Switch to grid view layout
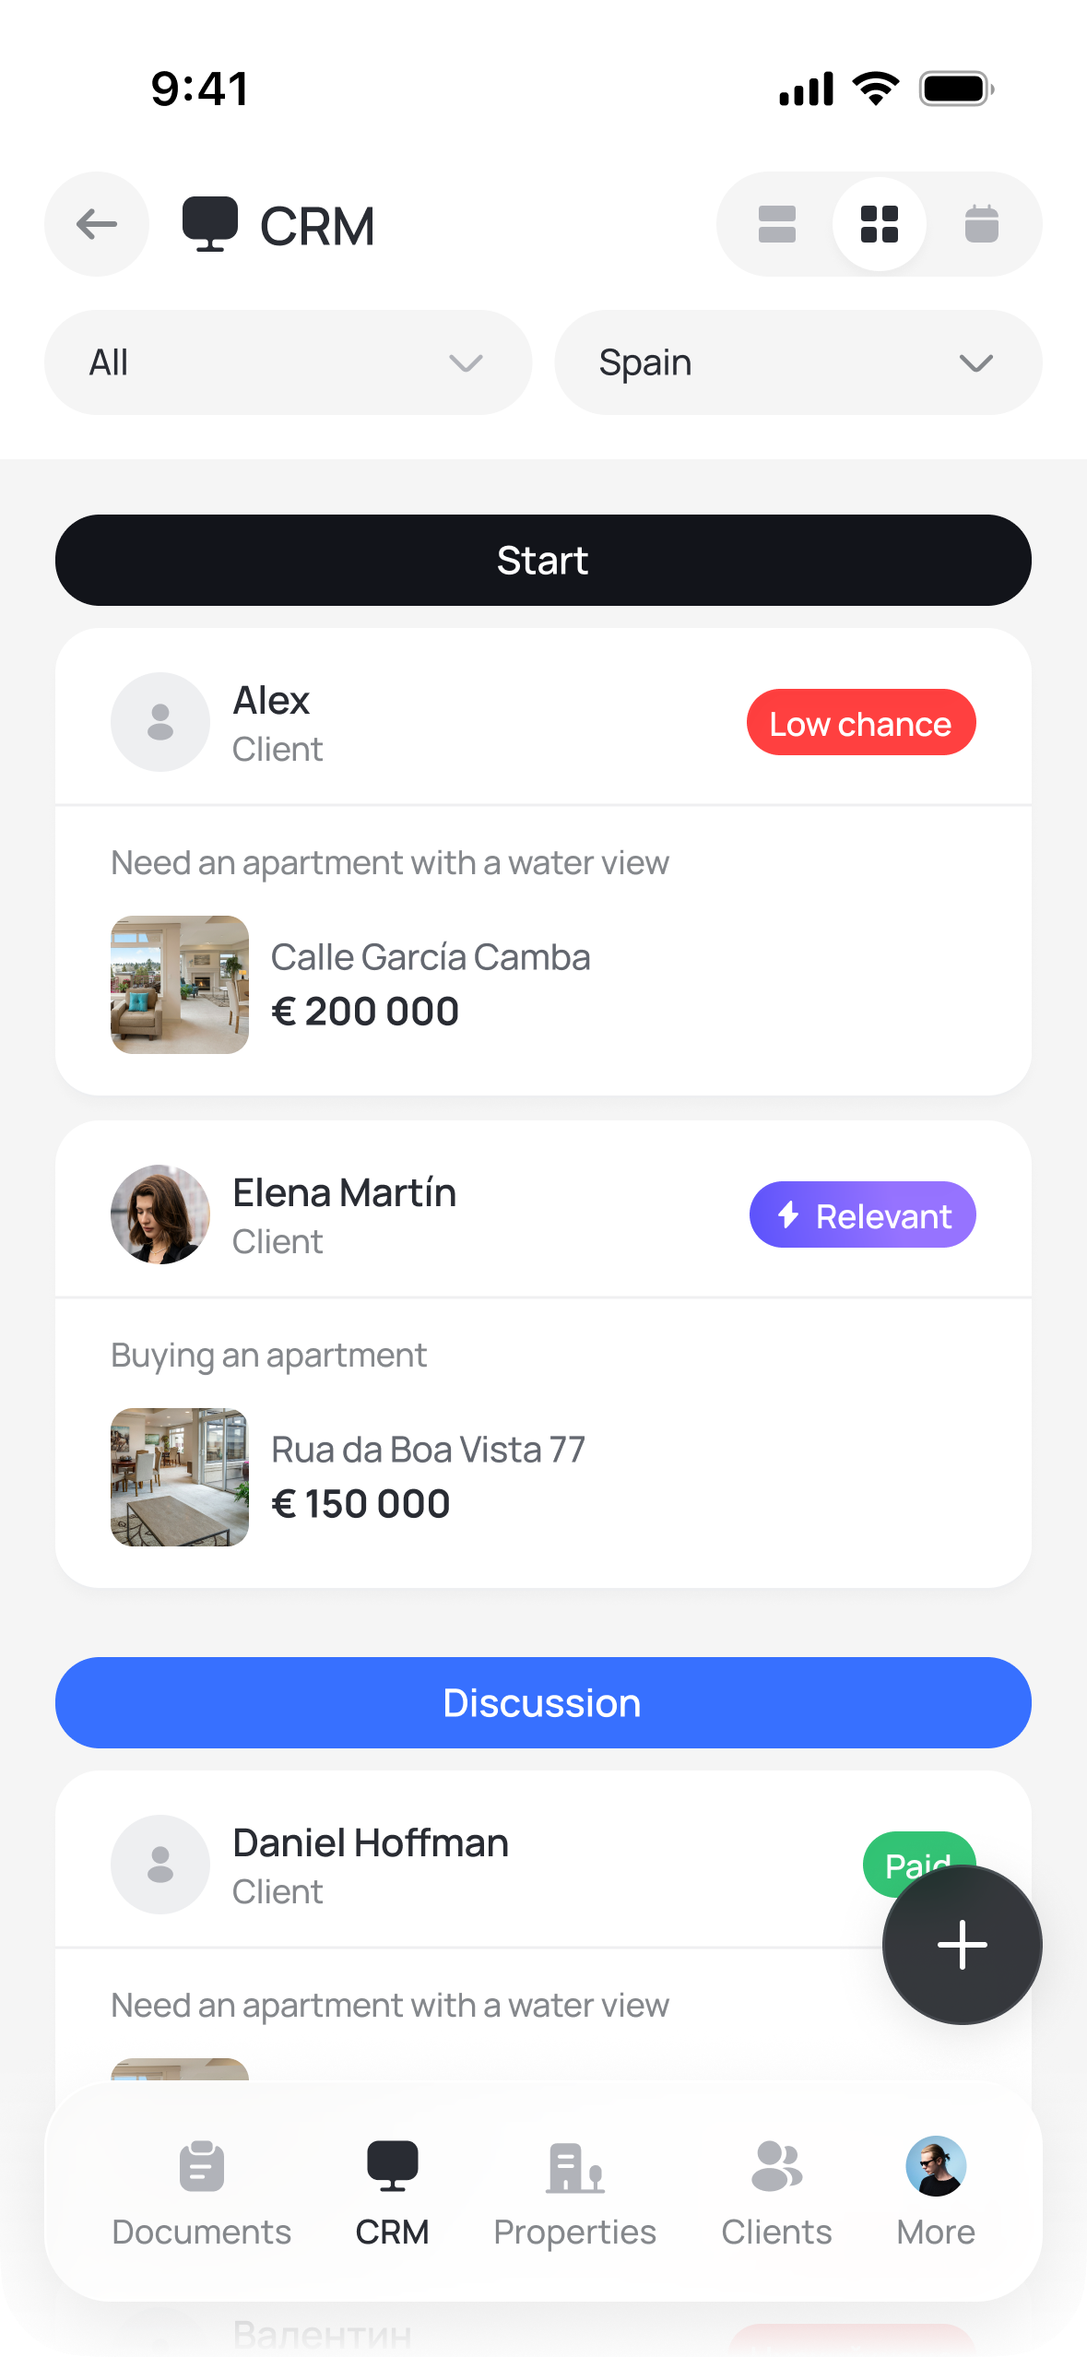 (x=879, y=224)
